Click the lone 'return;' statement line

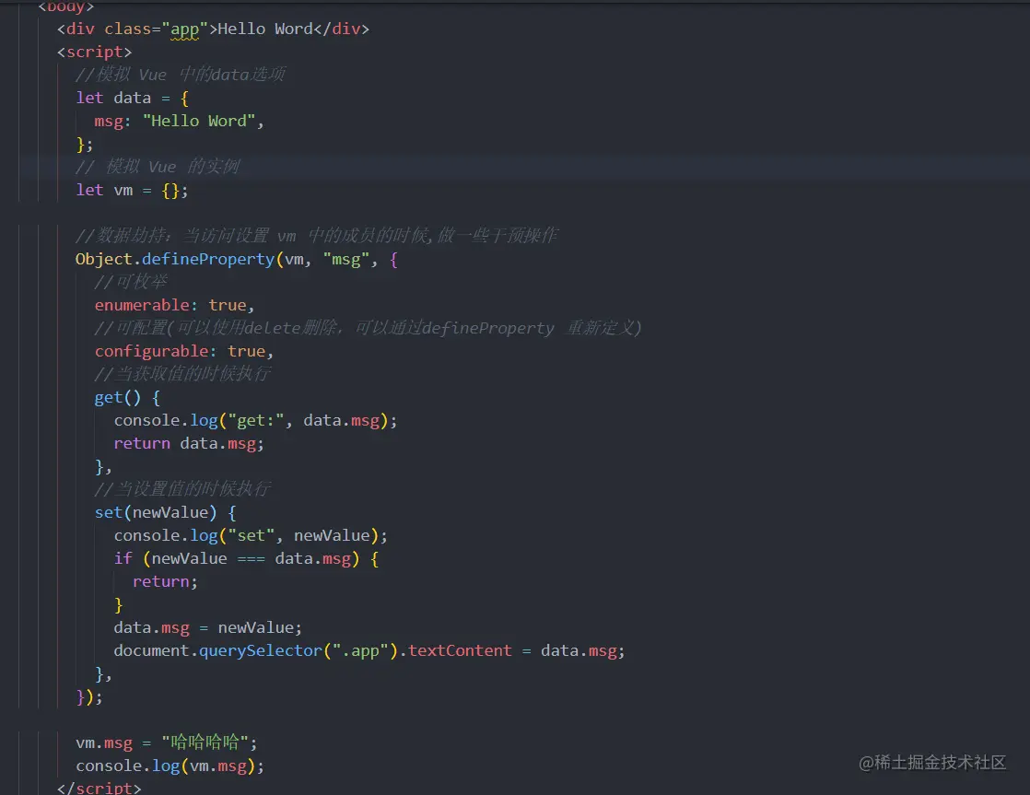click(165, 581)
